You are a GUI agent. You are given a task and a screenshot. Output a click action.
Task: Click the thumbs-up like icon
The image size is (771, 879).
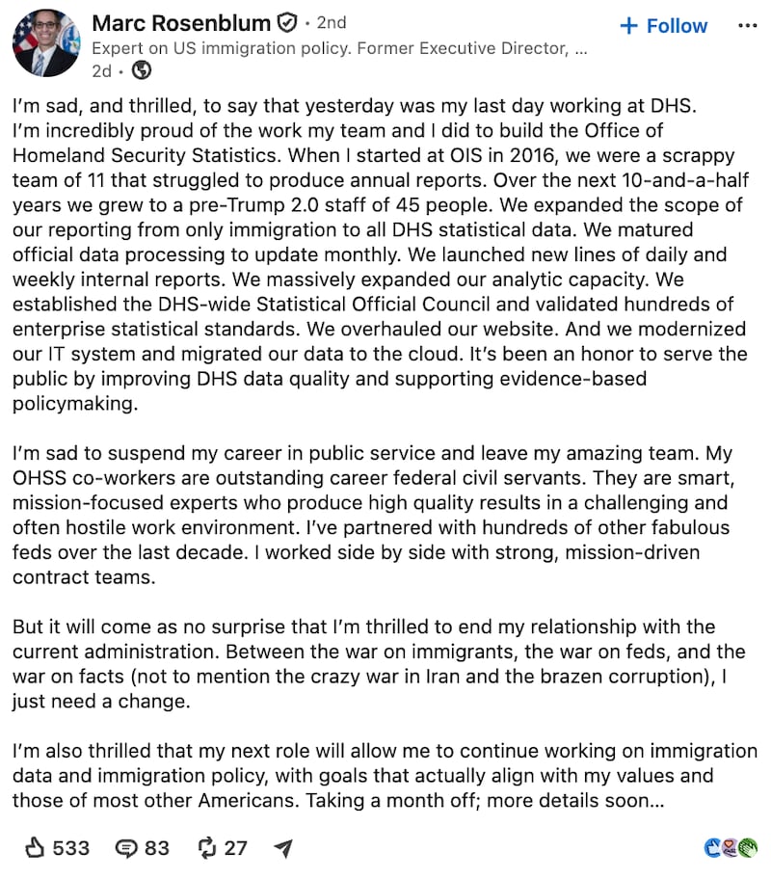click(x=35, y=847)
